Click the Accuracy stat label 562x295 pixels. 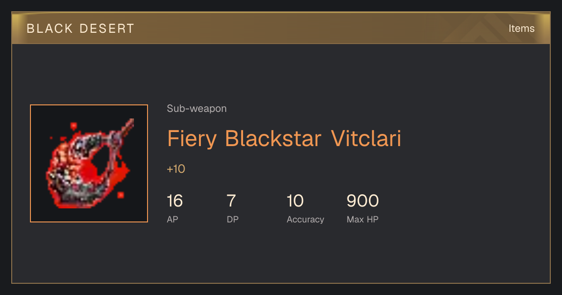coord(305,219)
